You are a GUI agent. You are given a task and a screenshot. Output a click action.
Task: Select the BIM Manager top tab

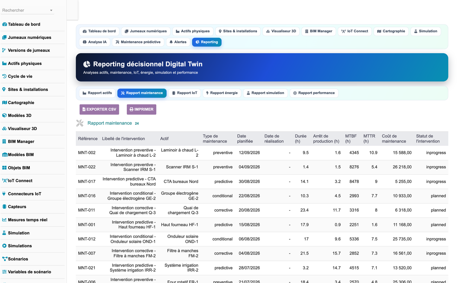click(319, 31)
